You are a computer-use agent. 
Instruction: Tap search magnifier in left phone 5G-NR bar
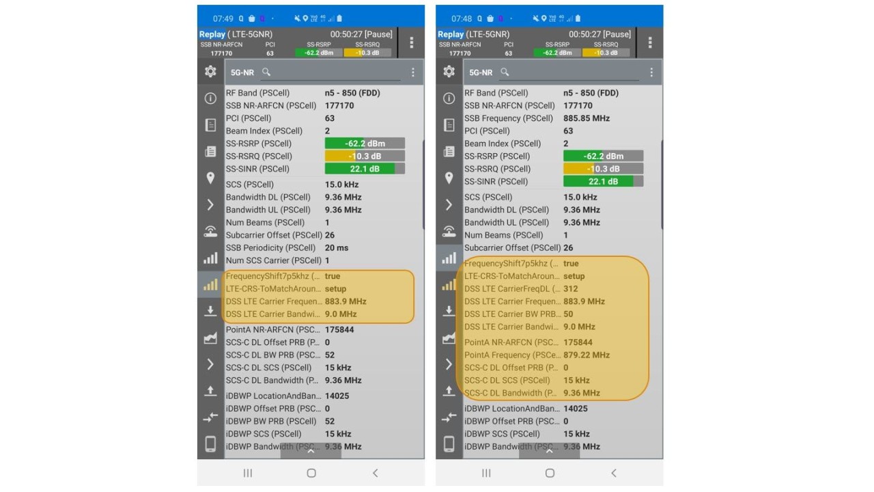click(266, 72)
